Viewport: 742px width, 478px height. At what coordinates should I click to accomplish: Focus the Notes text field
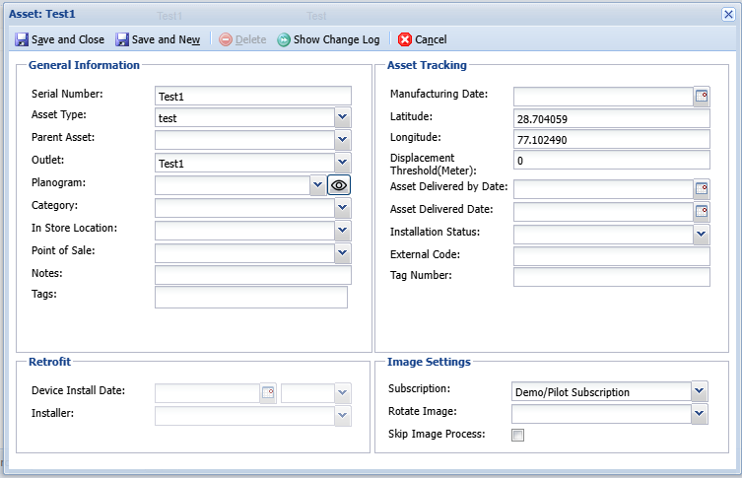(252, 275)
